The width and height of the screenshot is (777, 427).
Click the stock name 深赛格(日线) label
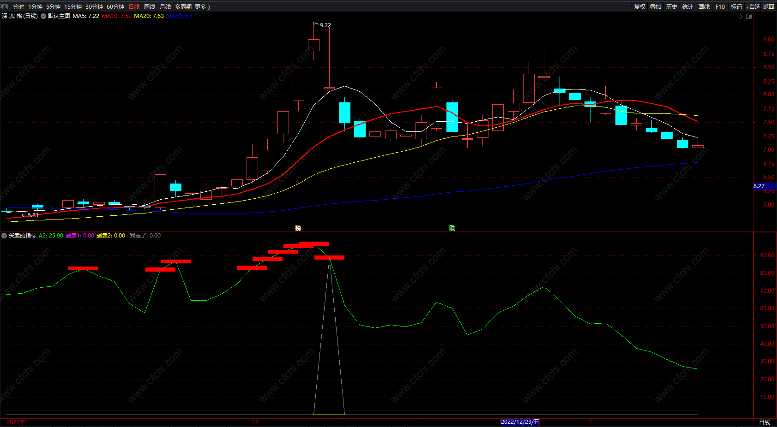point(20,16)
